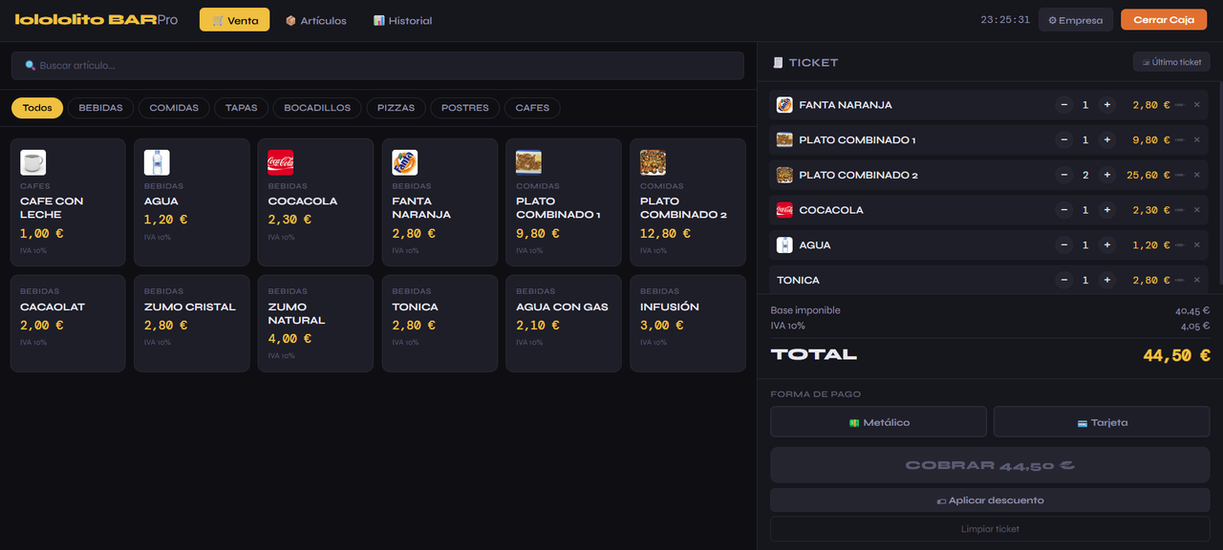Reduce Plato Combinado 2 quantity by one

tap(1063, 175)
